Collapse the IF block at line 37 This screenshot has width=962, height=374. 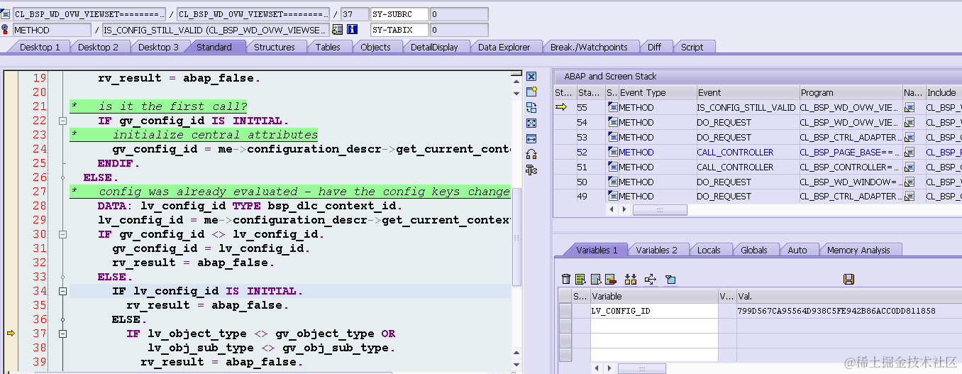(63, 334)
